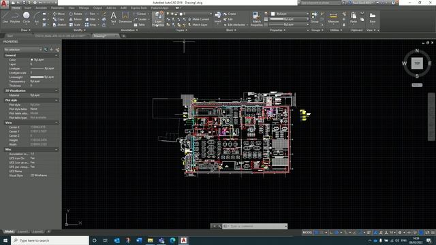Open File Explorer from the taskbar
436x245 pixels.
pyautogui.click(x=150, y=240)
